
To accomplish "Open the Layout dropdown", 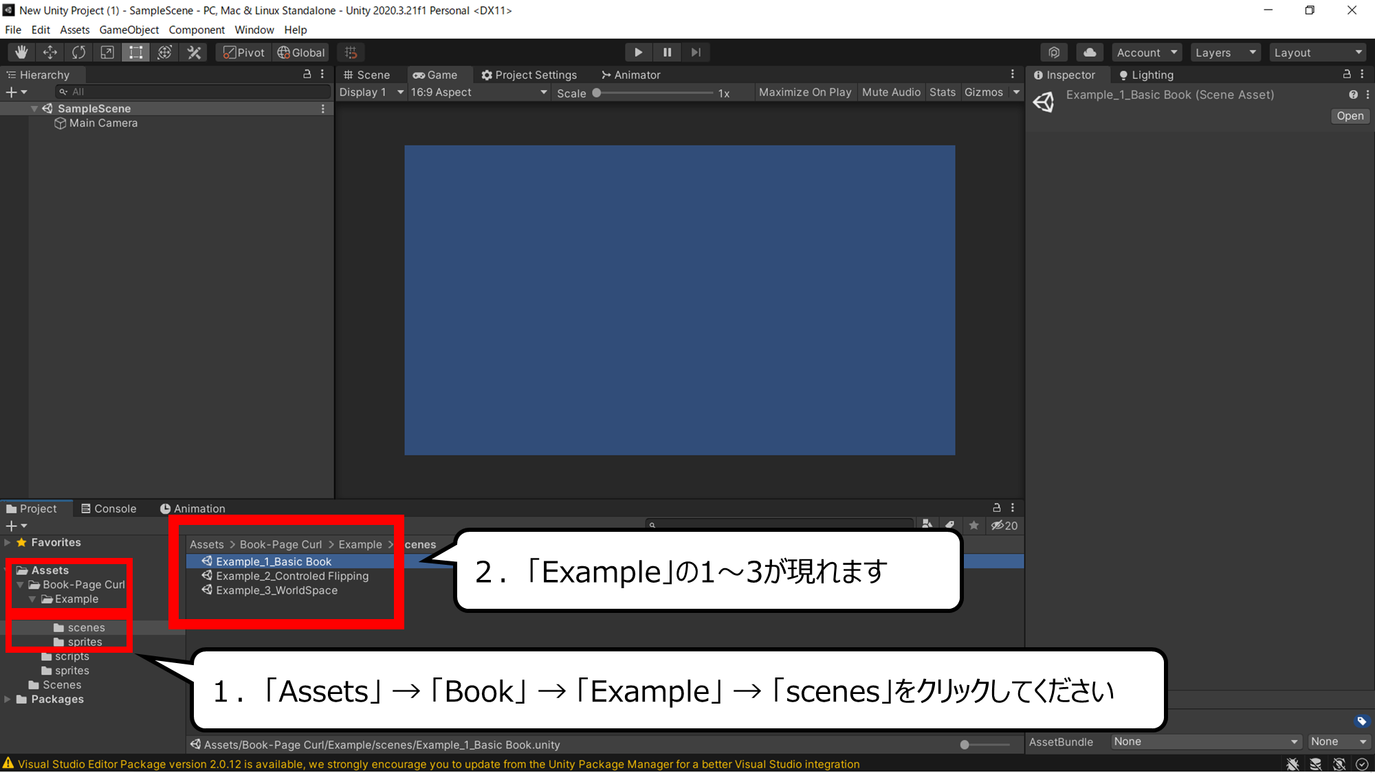I will click(x=1318, y=52).
